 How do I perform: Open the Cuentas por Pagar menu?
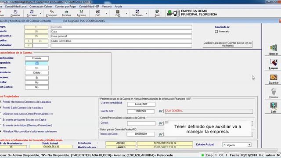click(65, 7)
